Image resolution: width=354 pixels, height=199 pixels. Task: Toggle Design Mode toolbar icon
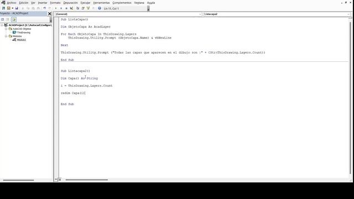pos(71,8)
